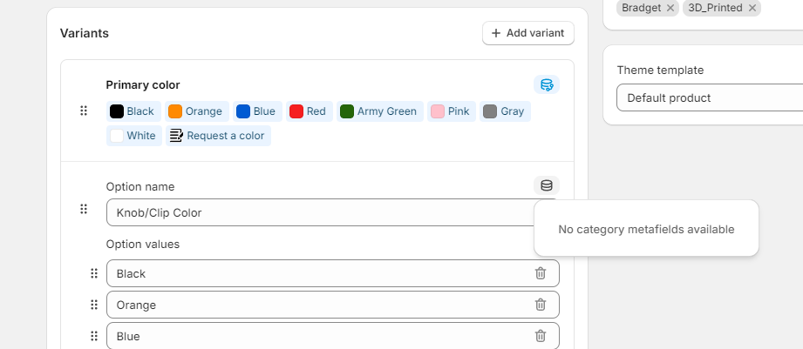Image resolution: width=803 pixels, height=349 pixels.
Task: Click the Request a color chip
Action: (x=218, y=136)
